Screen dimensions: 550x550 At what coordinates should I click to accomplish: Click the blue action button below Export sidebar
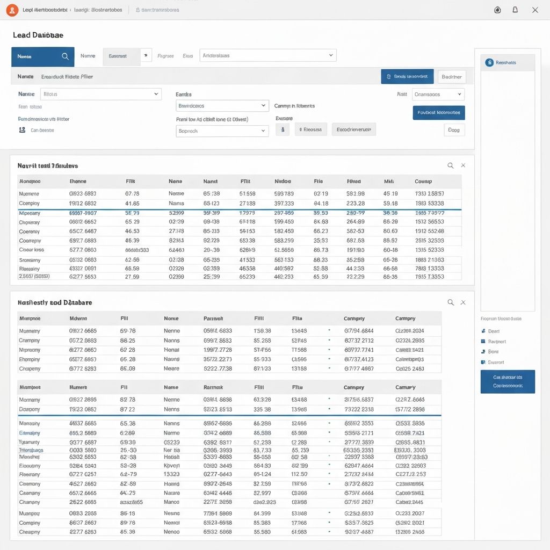point(508,381)
